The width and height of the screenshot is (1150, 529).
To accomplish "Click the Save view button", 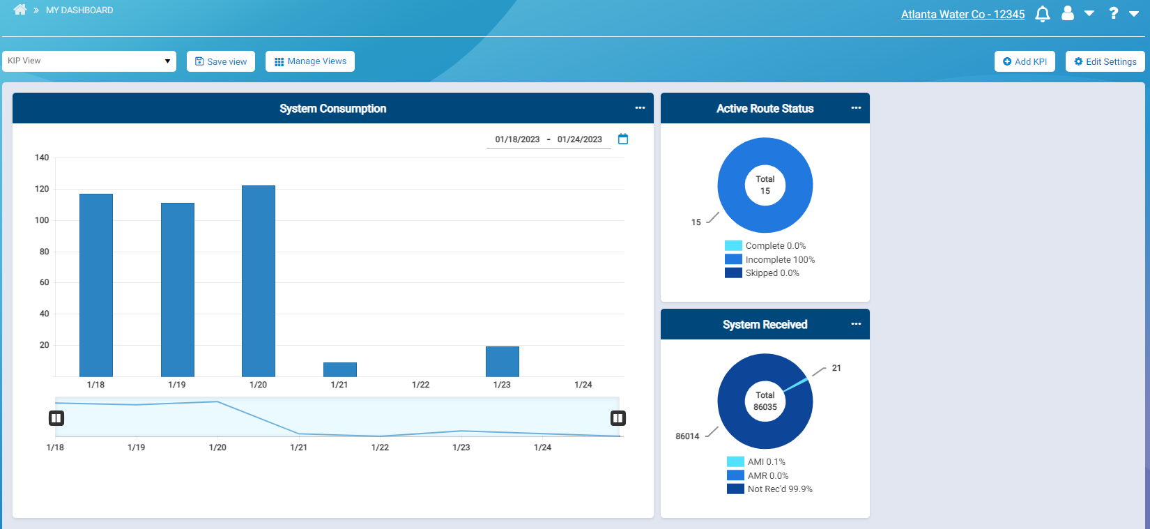I will click(221, 61).
